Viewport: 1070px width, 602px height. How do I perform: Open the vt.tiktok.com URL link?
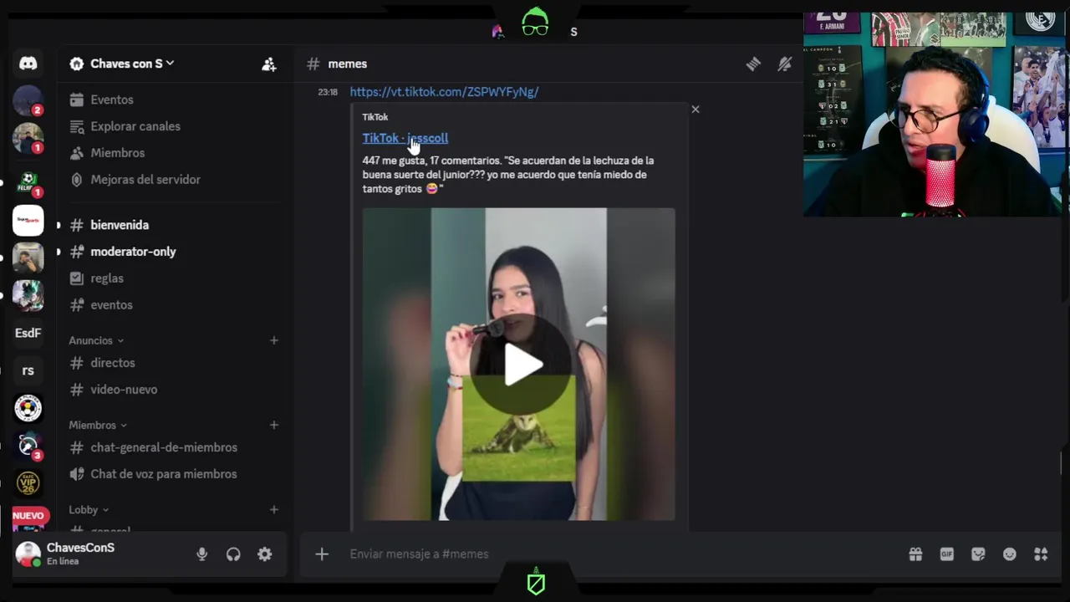pyautogui.click(x=444, y=92)
